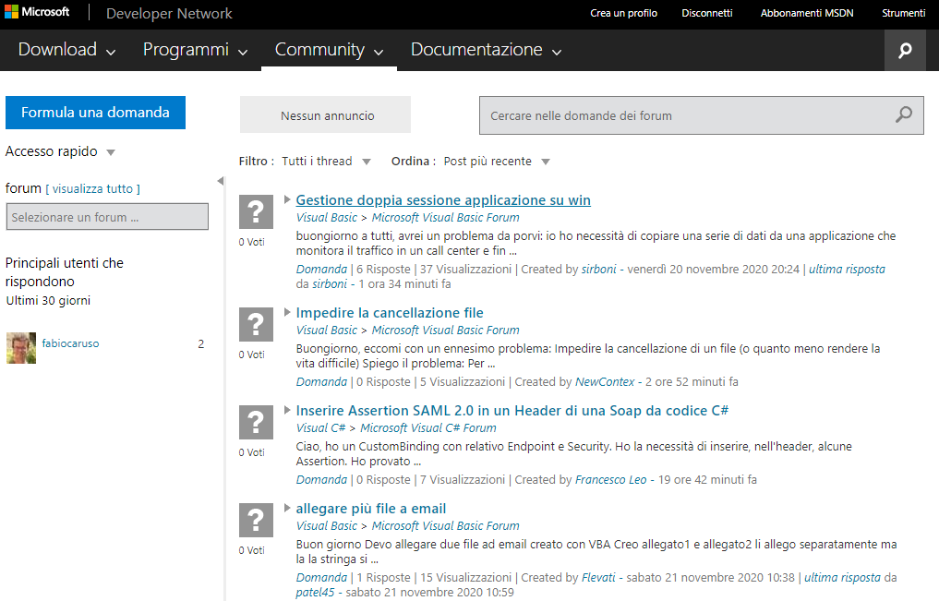939x601 pixels.
Task: Click Domanda link in Inserire Assertion SAML thread
Action: (321, 479)
